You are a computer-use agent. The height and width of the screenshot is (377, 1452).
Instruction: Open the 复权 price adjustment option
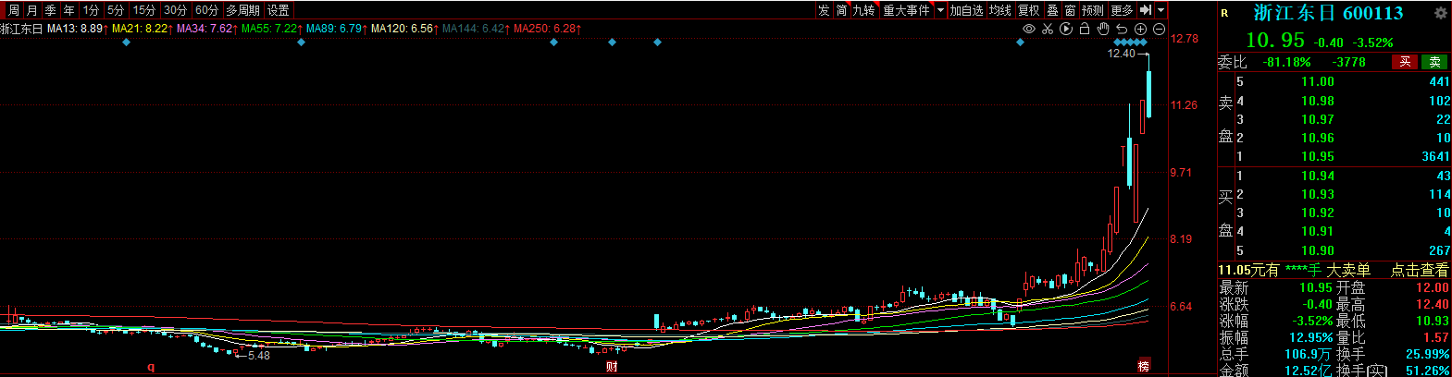[x=1029, y=9]
